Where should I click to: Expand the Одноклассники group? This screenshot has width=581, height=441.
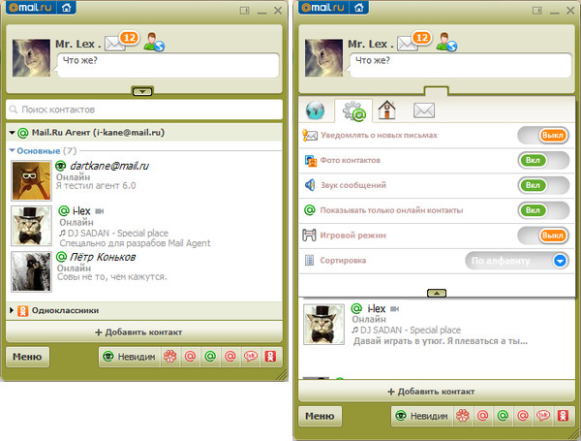[12, 310]
